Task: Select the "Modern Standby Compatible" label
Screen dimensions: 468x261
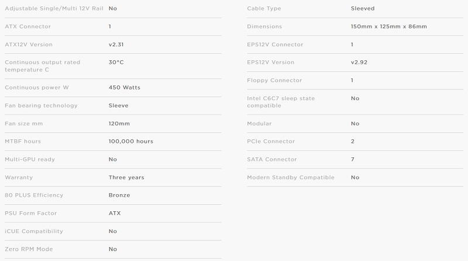Action: [290, 177]
